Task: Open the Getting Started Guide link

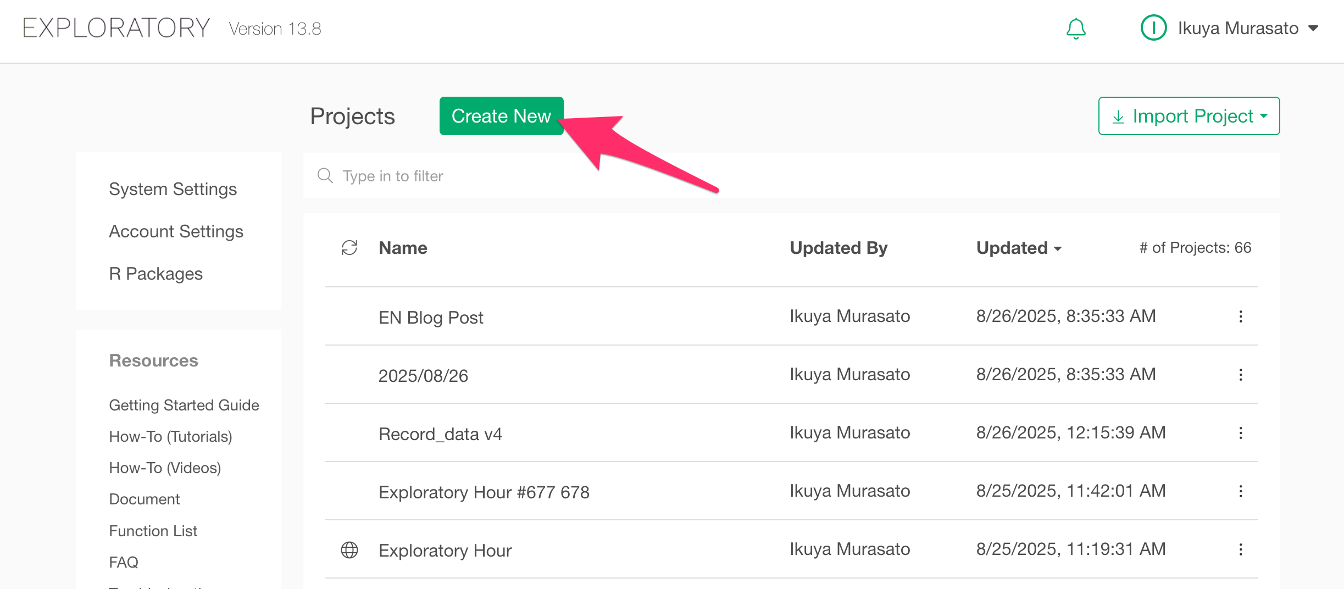Action: [184, 405]
